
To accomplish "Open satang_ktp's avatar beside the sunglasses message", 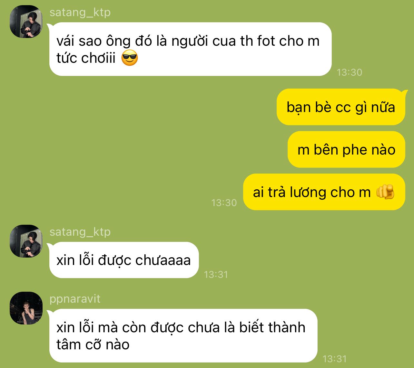I will tap(26, 22).
